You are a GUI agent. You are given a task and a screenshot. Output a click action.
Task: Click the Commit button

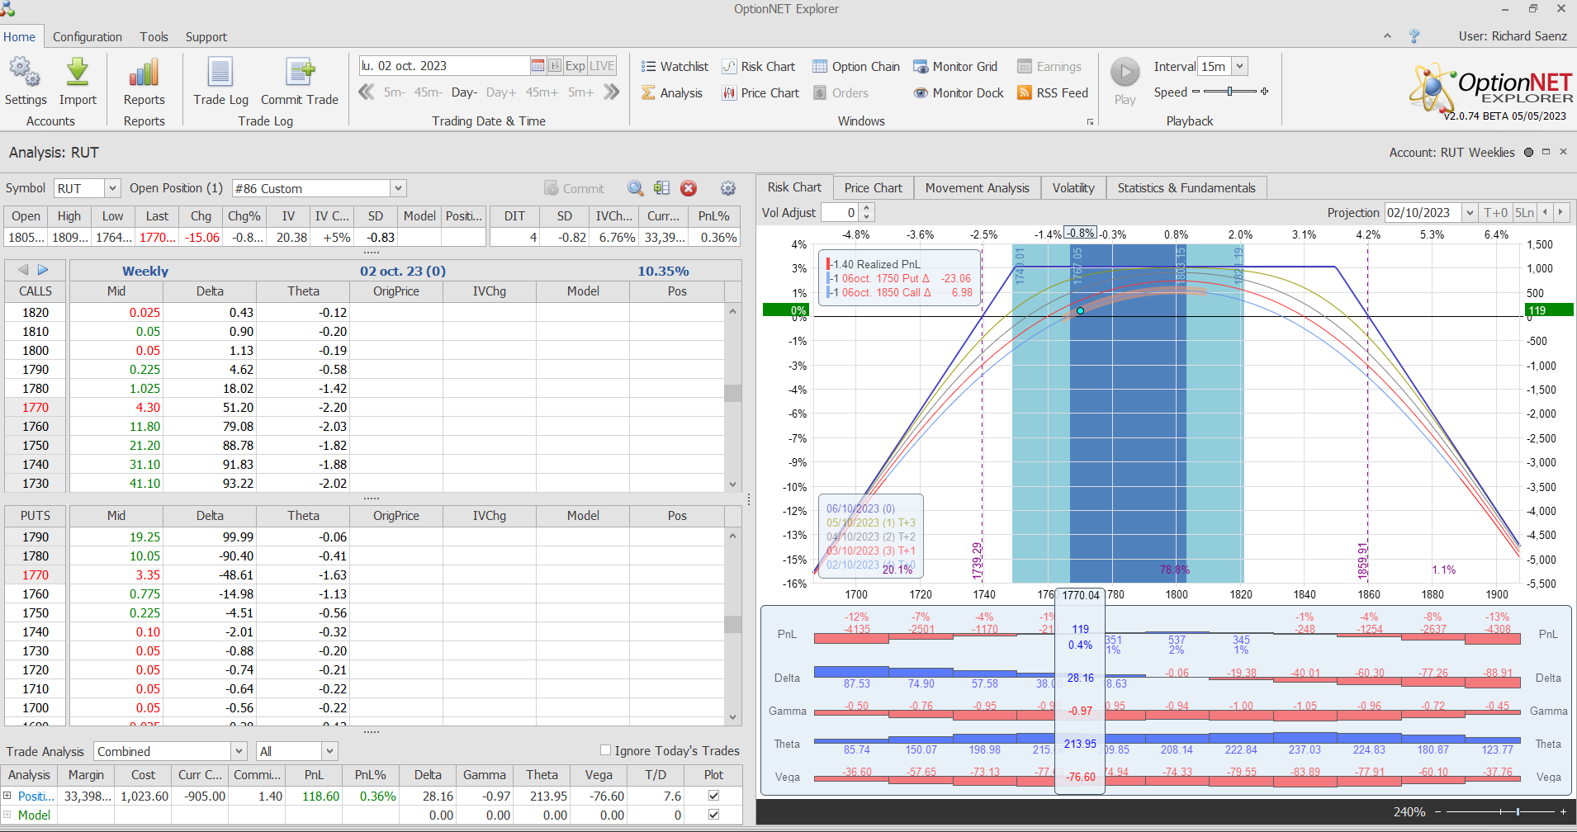point(575,188)
